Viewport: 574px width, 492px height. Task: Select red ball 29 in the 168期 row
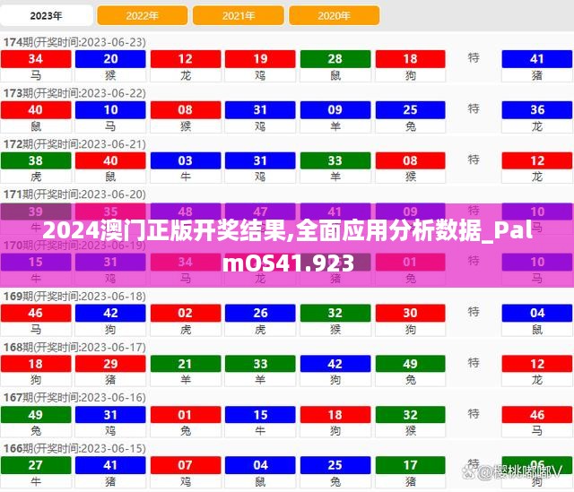(110, 364)
